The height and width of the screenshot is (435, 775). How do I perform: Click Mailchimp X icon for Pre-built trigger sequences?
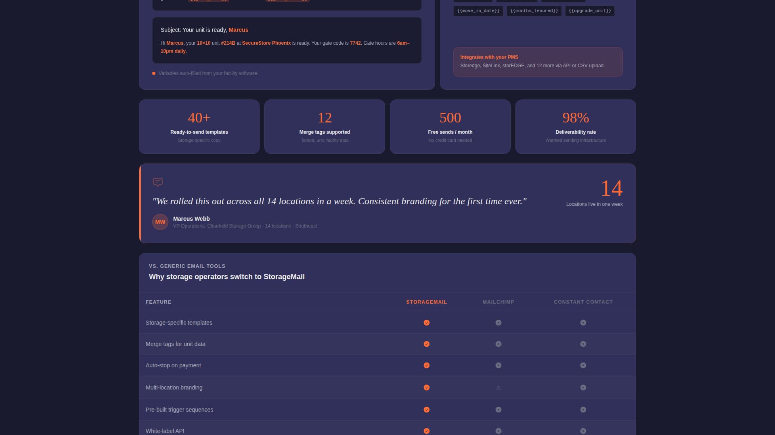[499, 410]
